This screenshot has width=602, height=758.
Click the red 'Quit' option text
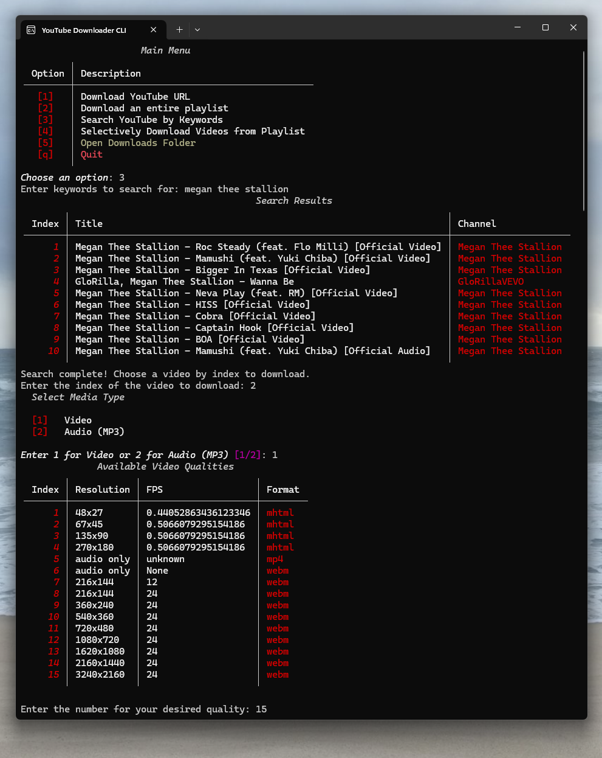92,155
